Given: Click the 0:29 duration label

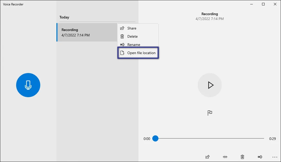Looking at the screenshot, I should 272,139.
